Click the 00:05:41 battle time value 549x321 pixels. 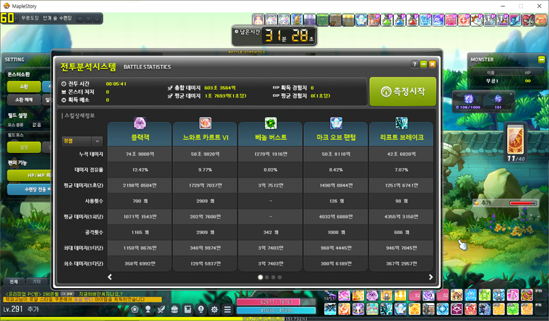point(116,84)
